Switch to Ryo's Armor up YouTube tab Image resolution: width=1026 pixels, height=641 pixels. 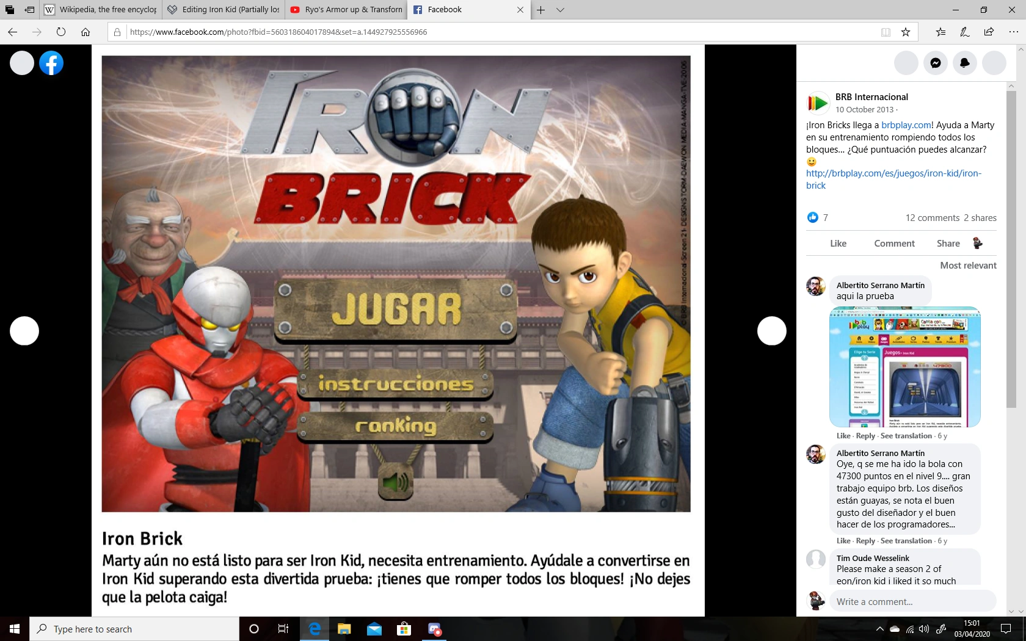pos(346,10)
